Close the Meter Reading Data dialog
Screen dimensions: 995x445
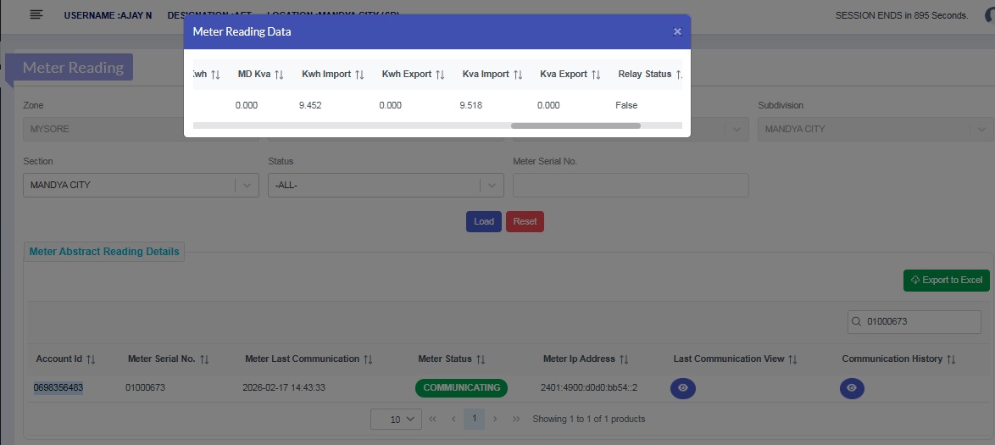click(677, 31)
